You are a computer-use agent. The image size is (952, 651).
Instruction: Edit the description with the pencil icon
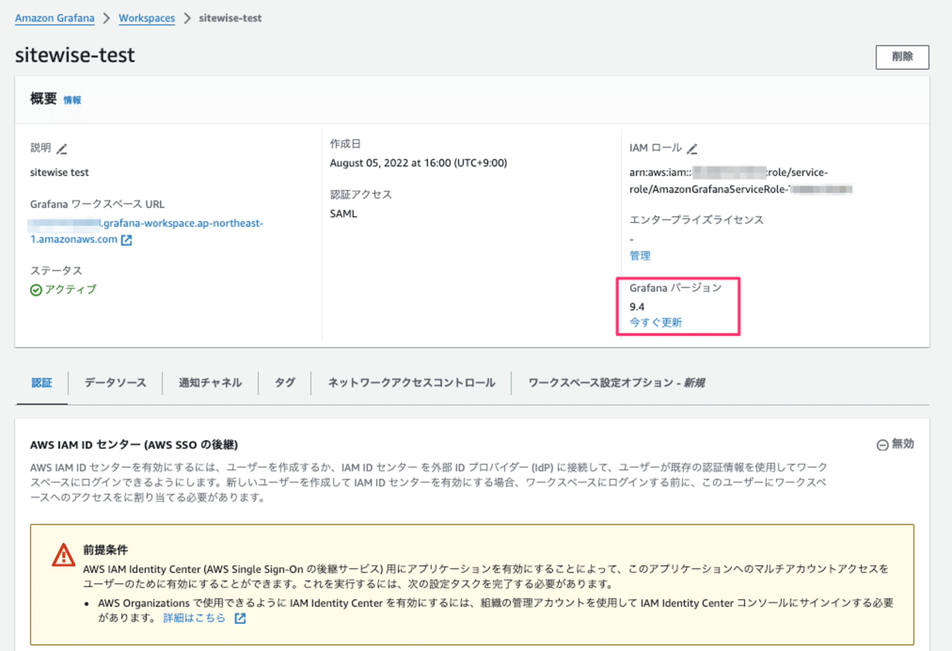[62, 149]
